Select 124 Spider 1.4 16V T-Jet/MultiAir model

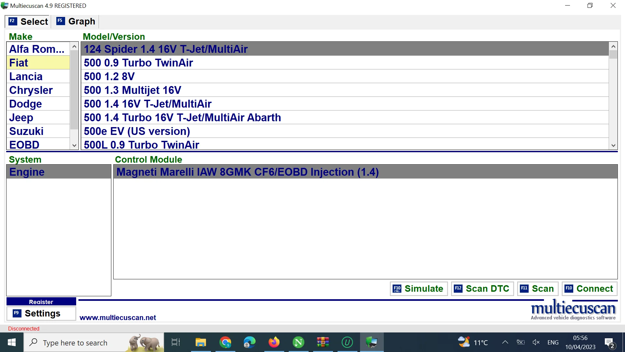pos(345,49)
